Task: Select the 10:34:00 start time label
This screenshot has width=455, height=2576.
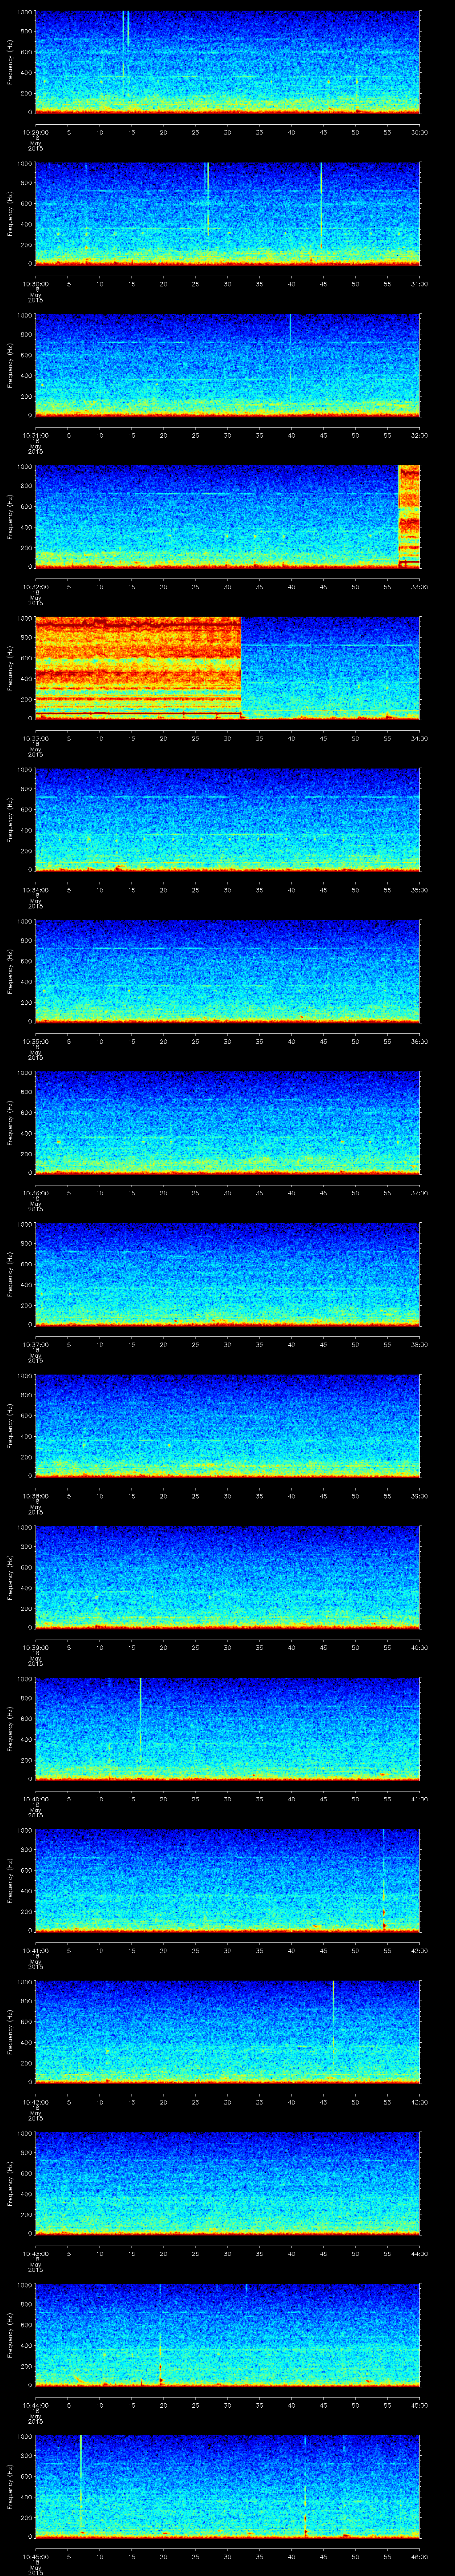Action: tap(35, 890)
